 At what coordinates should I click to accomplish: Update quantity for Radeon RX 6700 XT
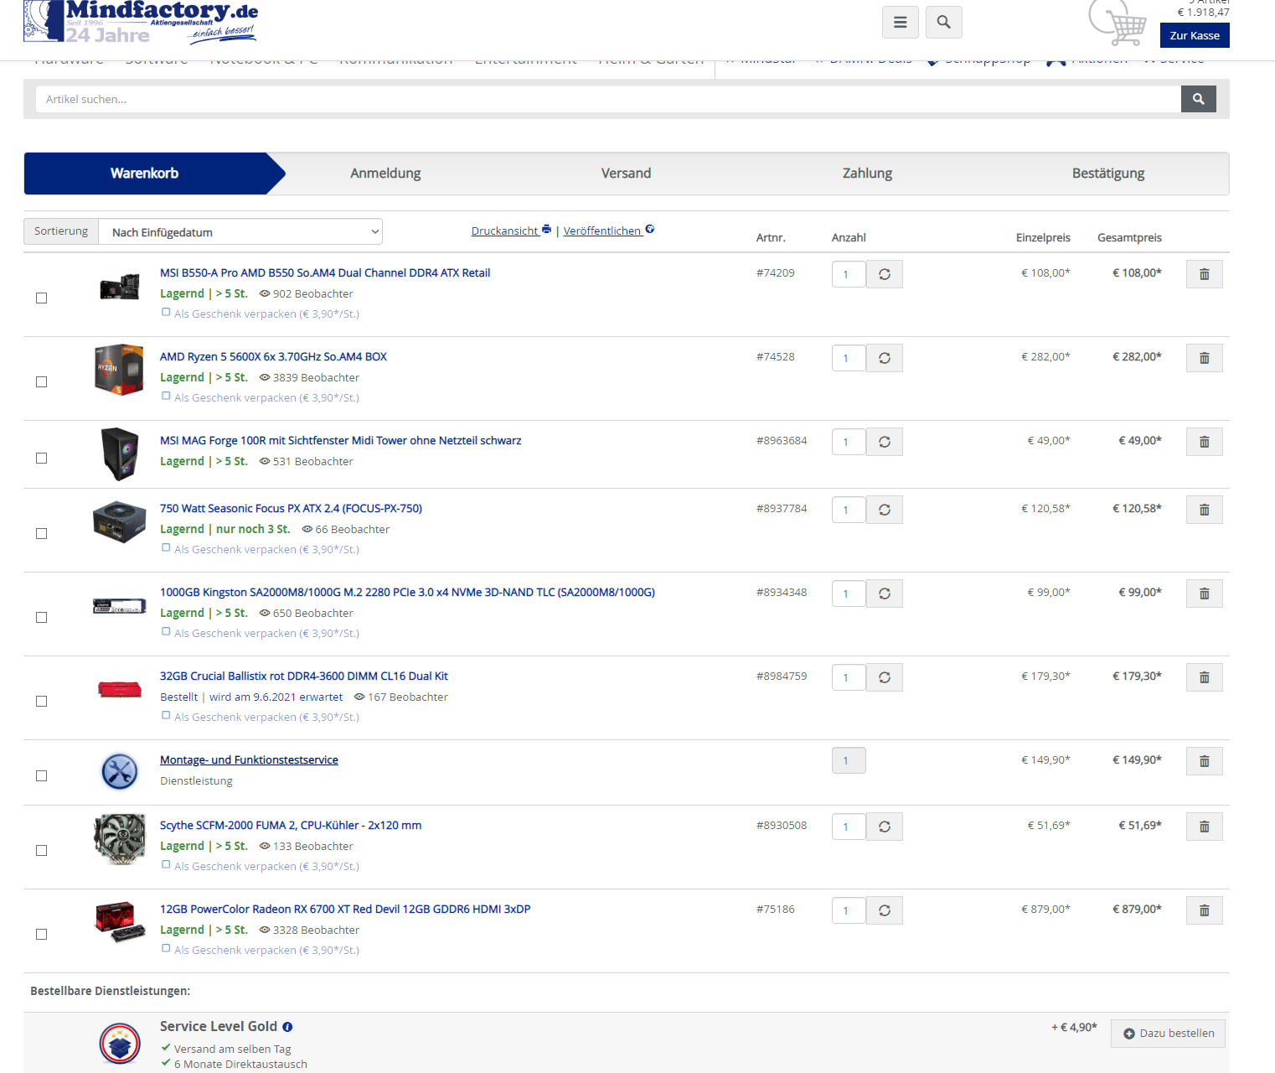pos(885,910)
